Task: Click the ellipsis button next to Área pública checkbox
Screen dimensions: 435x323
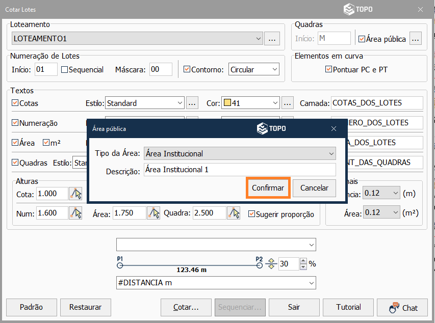Action: click(x=416, y=38)
